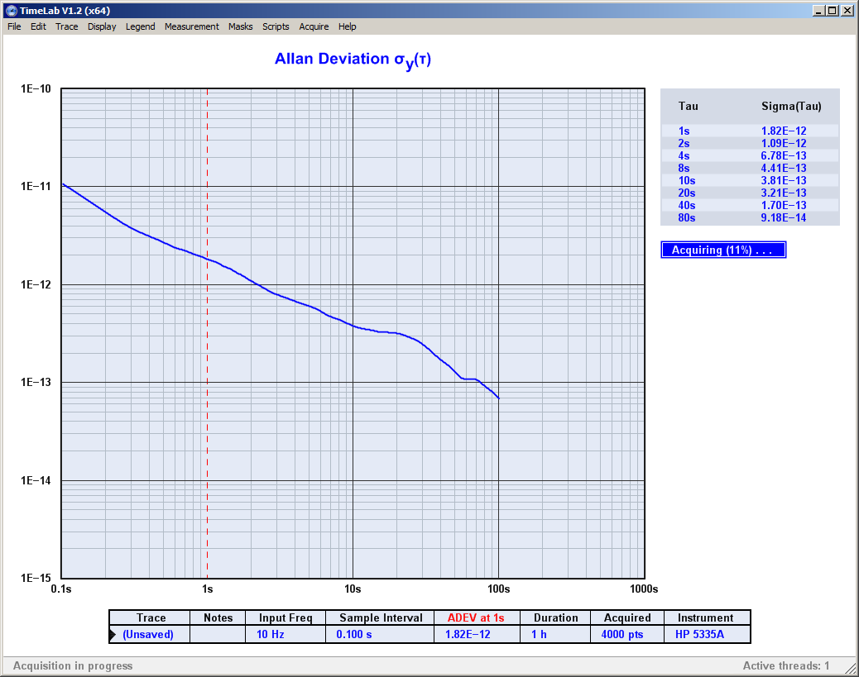
Task: Click the 10s row in Tau table
Action: [750, 180]
